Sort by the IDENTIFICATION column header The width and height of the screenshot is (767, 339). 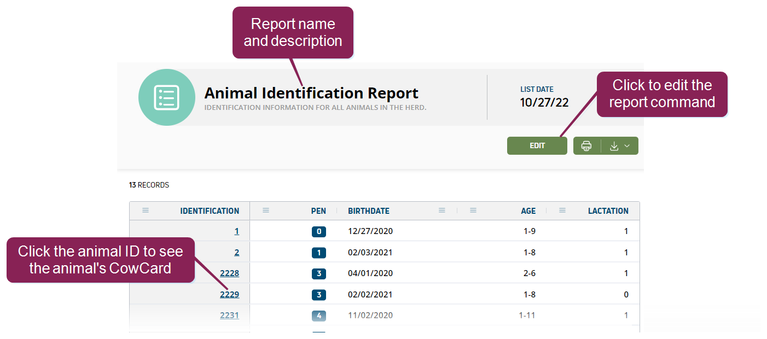tap(210, 211)
